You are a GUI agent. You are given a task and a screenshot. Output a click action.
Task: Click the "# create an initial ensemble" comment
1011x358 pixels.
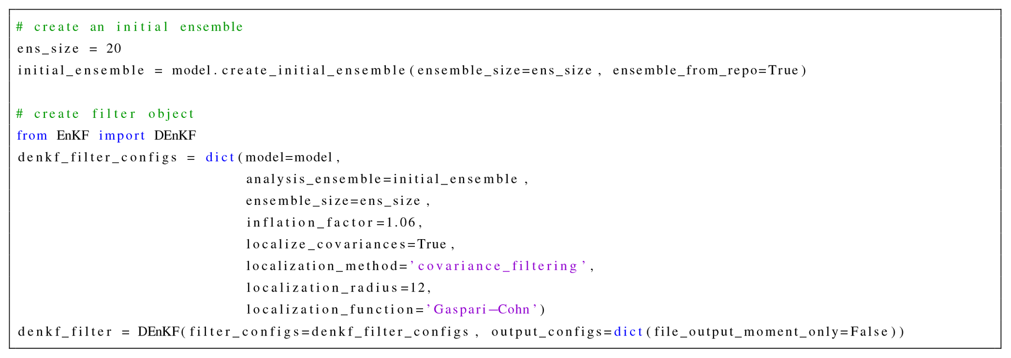click(x=130, y=27)
